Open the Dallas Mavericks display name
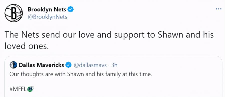Screen dimensions: 225x97 point(41,65)
